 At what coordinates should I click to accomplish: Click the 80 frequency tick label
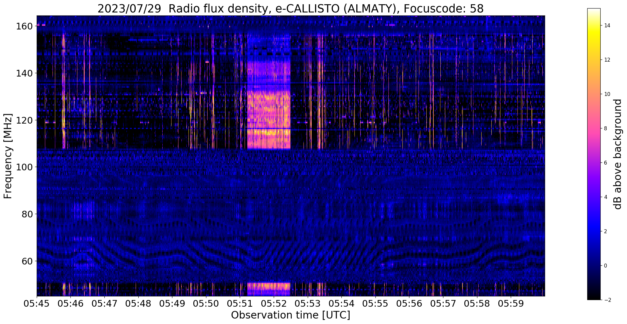pyautogui.click(x=27, y=214)
